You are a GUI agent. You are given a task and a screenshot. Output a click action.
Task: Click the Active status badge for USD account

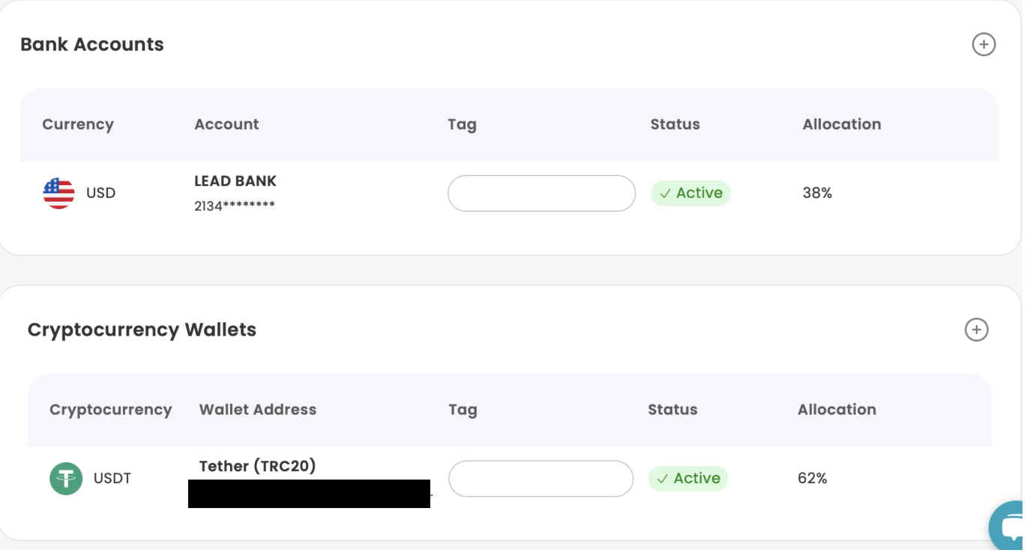(x=690, y=193)
